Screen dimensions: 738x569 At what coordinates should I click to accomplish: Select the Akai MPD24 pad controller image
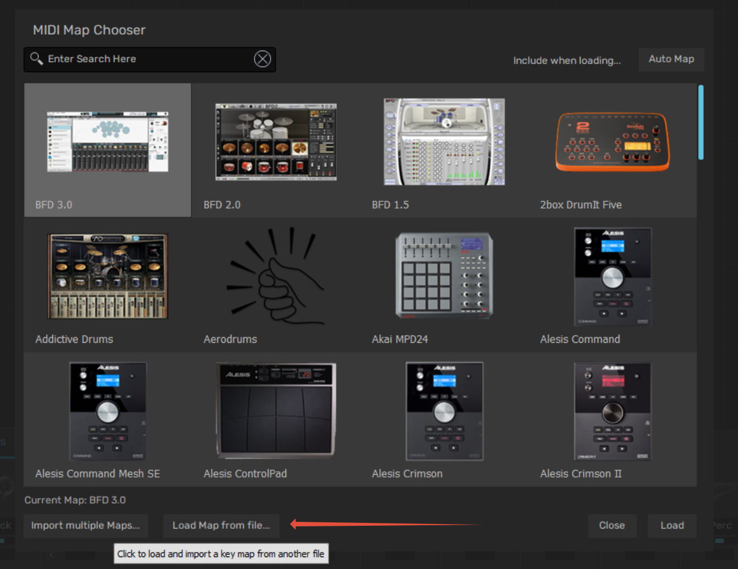tap(444, 276)
